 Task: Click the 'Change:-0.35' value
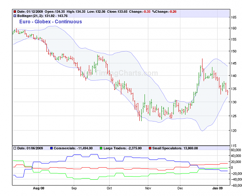(140, 12)
